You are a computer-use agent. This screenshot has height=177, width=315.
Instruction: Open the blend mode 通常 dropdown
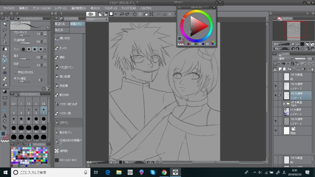[x=283, y=59]
